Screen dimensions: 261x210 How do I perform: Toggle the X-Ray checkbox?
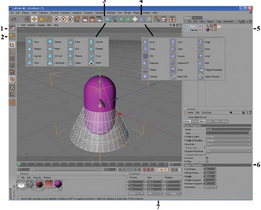(207, 161)
